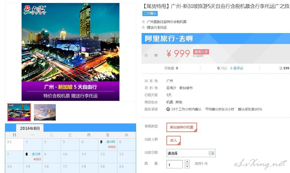This screenshot has height=173, width=290.
Task: Select the 2016年8月 calendar tab
Action: pyautogui.click(x=30, y=128)
